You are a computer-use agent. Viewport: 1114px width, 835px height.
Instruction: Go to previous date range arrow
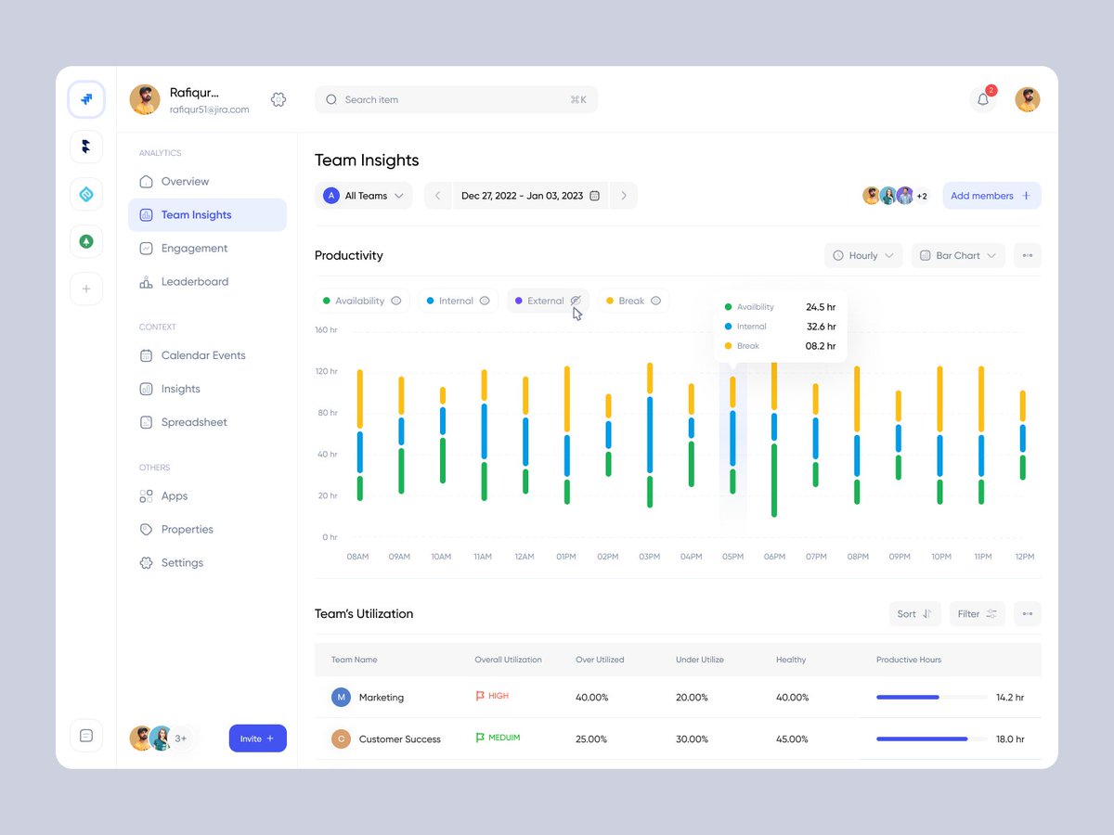(x=438, y=196)
